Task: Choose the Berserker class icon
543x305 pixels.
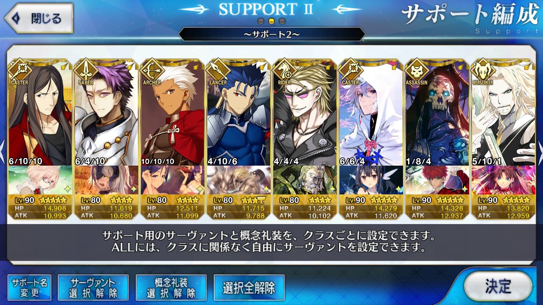Action: coord(482,69)
